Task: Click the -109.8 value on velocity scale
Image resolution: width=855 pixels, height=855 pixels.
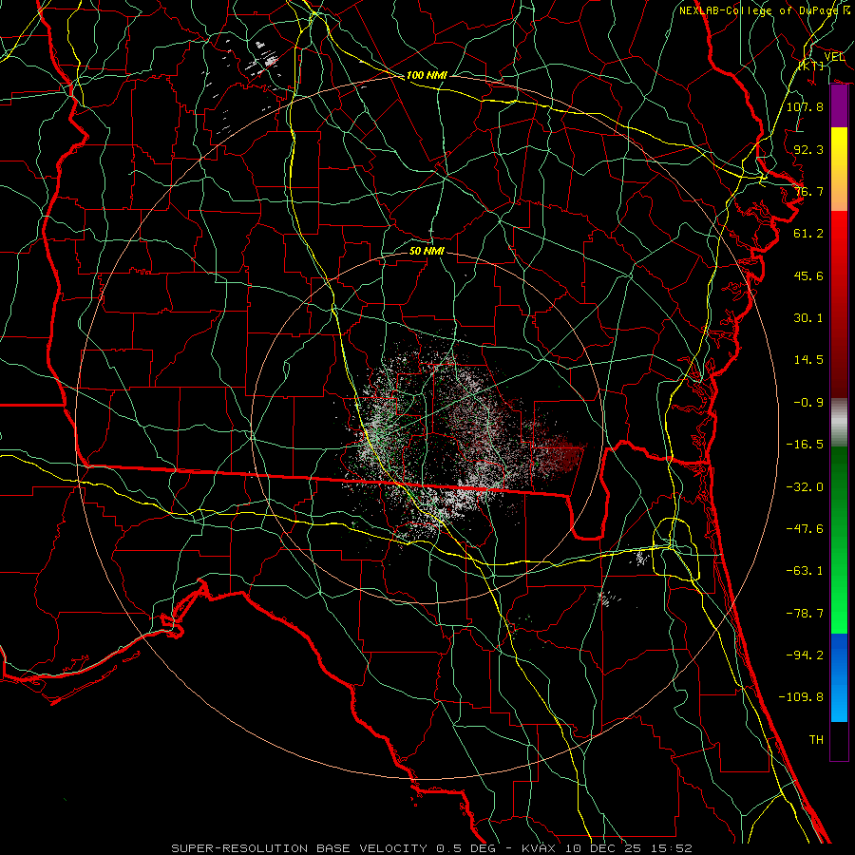Action: tap(801, 697)
